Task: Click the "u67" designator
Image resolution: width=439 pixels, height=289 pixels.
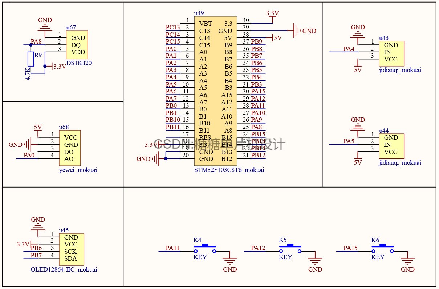Action: pyautogui.click(x=71, y=27)
